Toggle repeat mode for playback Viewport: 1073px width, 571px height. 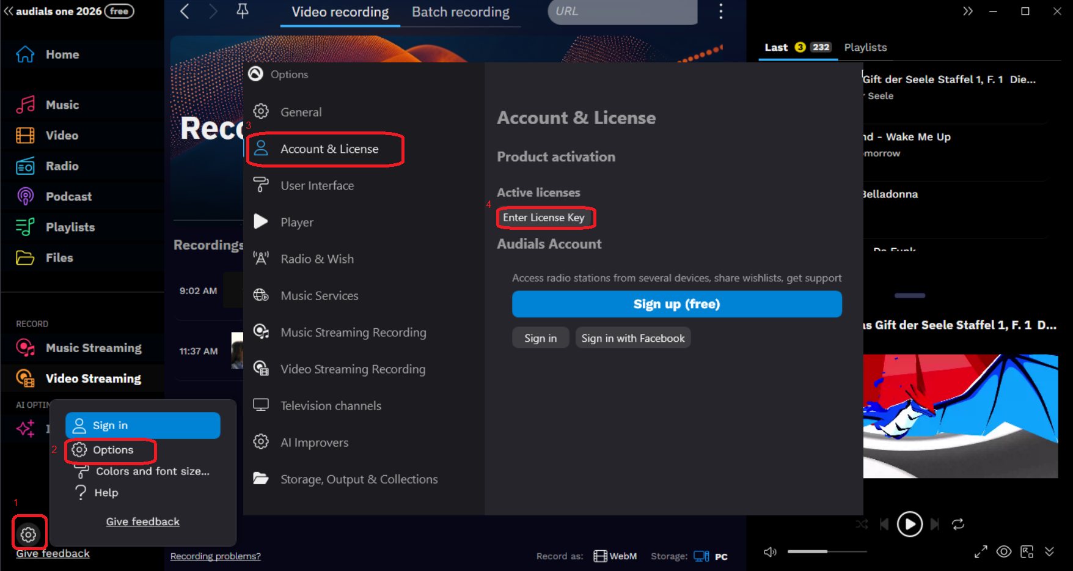958,524
